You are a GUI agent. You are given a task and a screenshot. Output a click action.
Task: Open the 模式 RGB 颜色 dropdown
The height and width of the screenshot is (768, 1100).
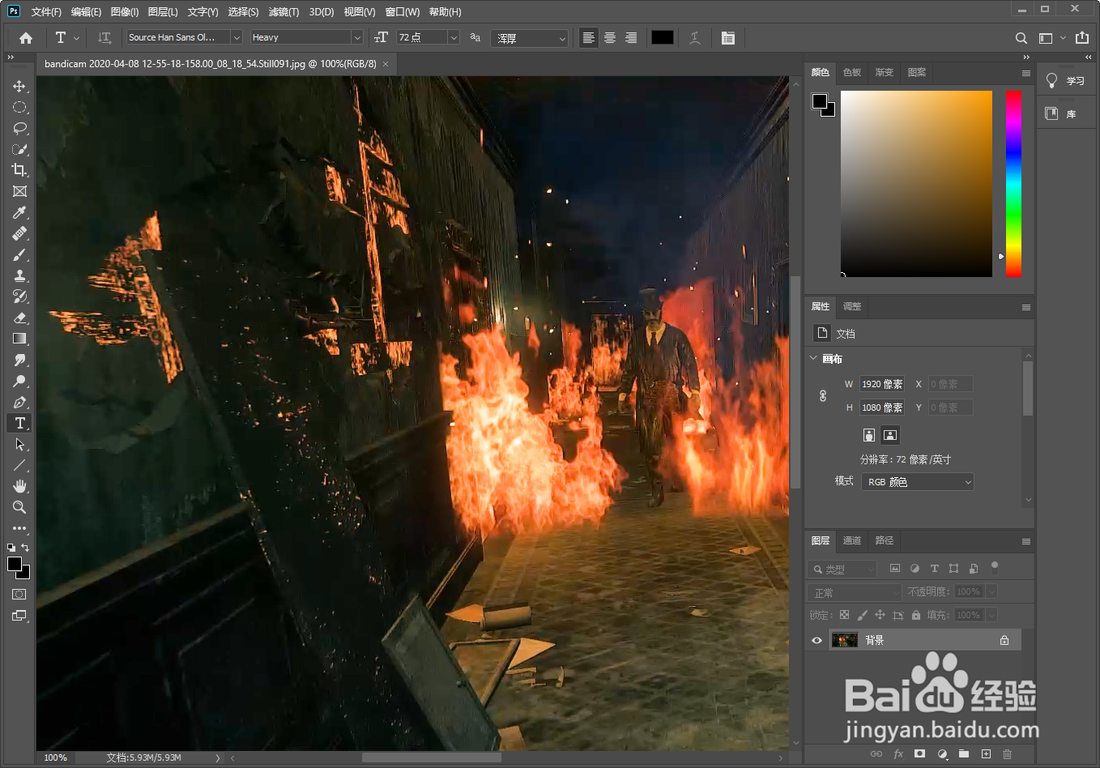pos(917,482)
